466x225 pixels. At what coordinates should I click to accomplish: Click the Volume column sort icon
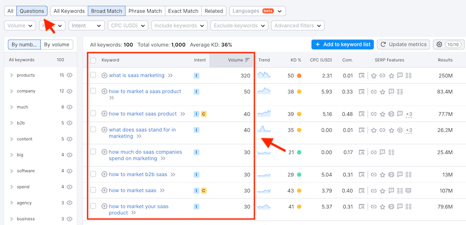[247, 60]
